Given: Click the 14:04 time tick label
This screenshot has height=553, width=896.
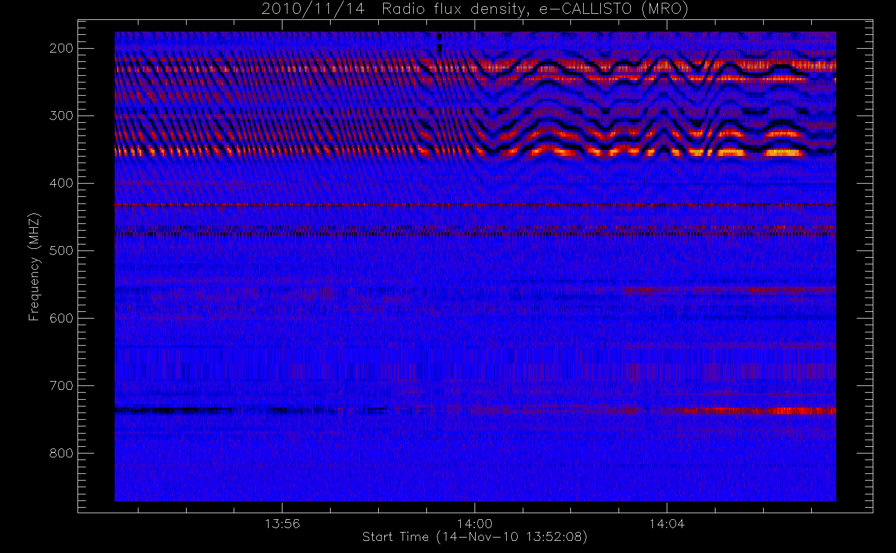Looking at the screenshot, I should pyautogui.click(x=667, y=523).
